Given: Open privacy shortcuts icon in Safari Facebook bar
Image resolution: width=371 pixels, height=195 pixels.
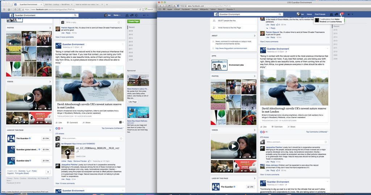Looking at the screenshot, I should click(x=349, y=14).
